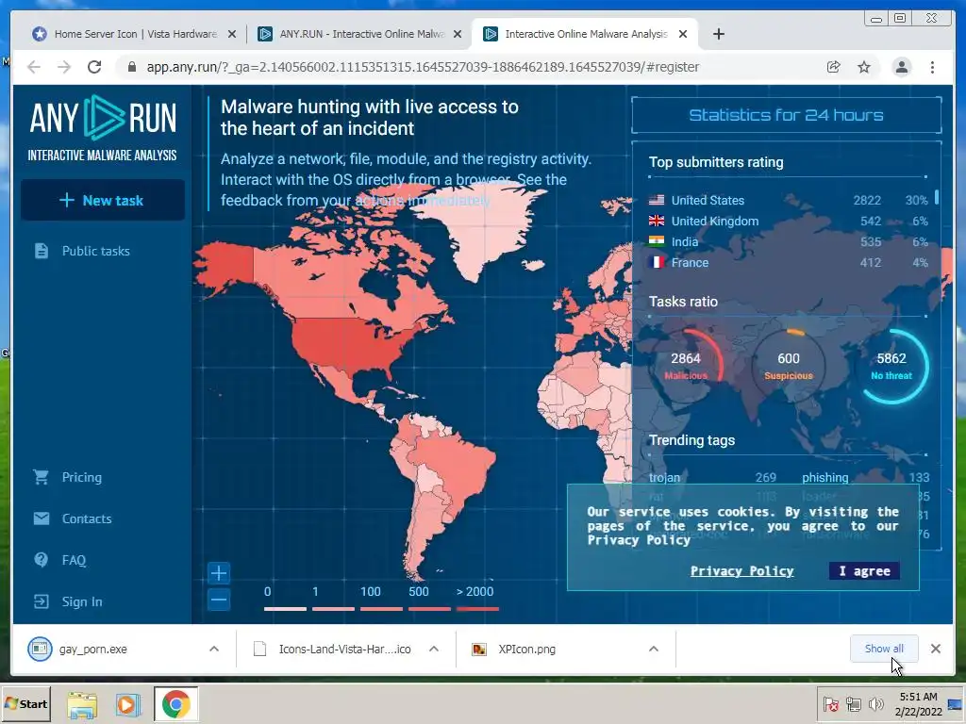Screen dimensions: 966x724
Task: Click the Pricing shopping cart icon
Action: pyautogui.click(x=42, y=477)
